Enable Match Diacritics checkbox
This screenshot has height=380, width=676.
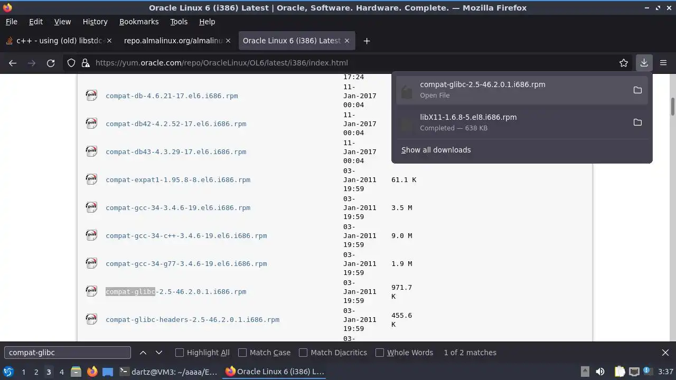(x=303, y=353)
